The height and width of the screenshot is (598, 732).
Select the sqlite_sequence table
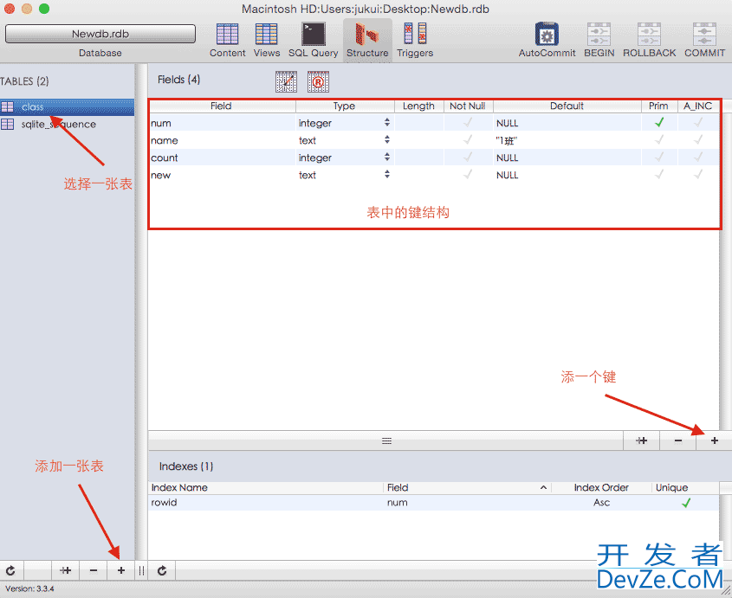[x=68, y=124]
